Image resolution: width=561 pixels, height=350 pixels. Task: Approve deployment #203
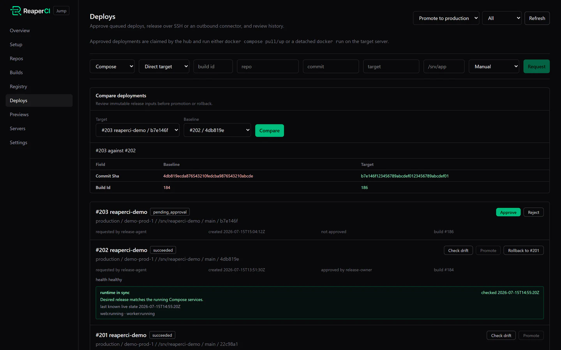click(x=508, y=212)
